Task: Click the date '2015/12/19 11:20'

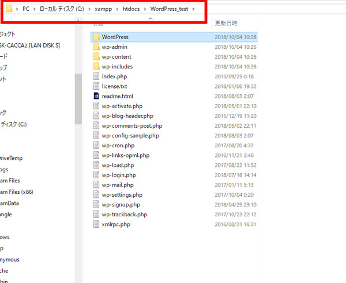Action: pos(235,116)
